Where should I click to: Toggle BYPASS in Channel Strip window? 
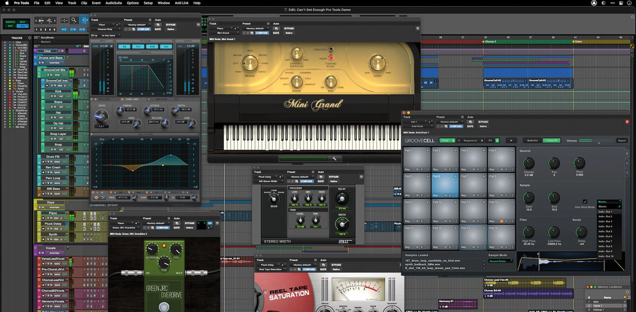pos(171,25)
